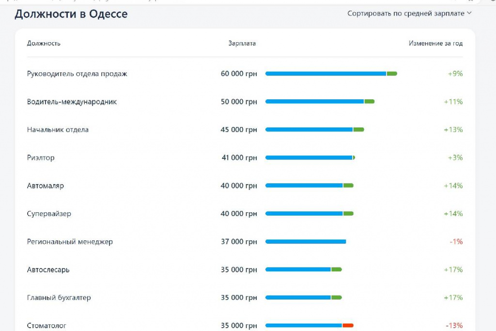This screenshot has height=331, width=496.
Task: Select the Супервайзер position
Action: 49,214
